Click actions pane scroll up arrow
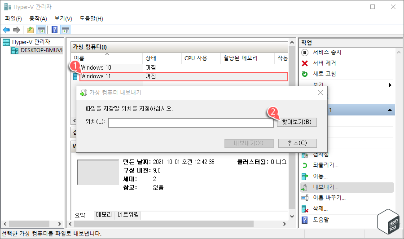The image size is (404, 239). pos(399,53)
